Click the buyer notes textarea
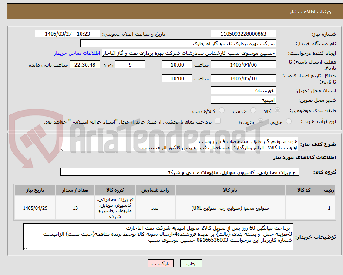343x275 pixels. [x=158, y=237]
